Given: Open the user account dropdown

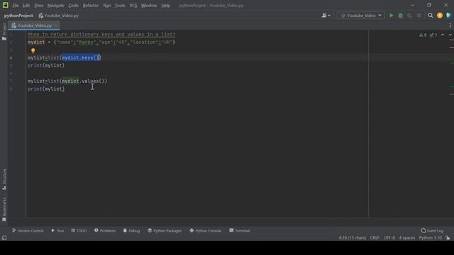Looking at the screenshot, I should 326,16.
